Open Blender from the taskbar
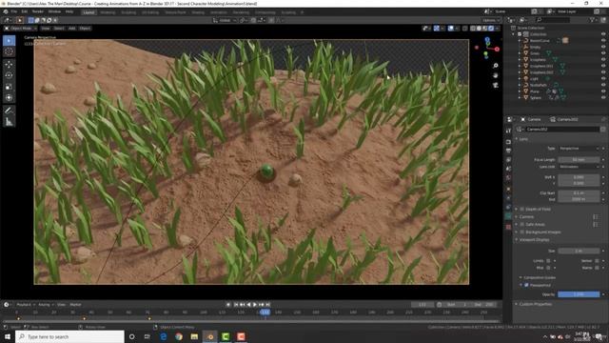The image size is (609, 343). tap(209, 336)
